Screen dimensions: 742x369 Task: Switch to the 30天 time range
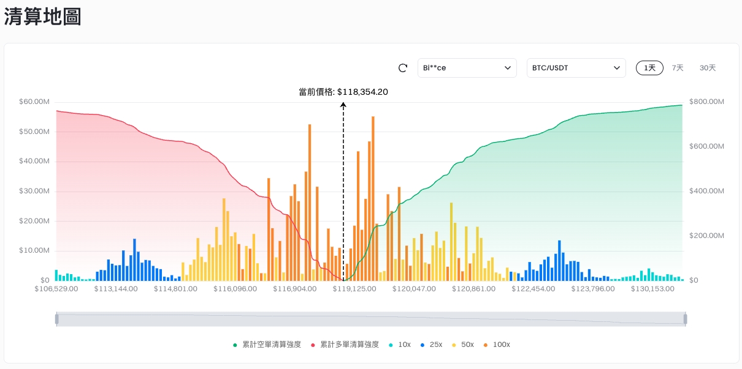(x=708, y=68)
